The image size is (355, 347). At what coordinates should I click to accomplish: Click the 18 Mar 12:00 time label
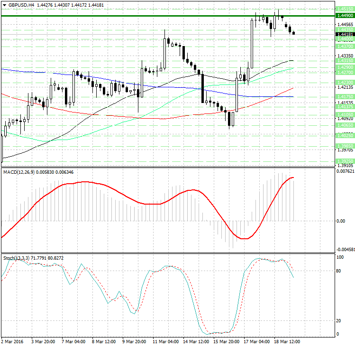click(287, 342)
